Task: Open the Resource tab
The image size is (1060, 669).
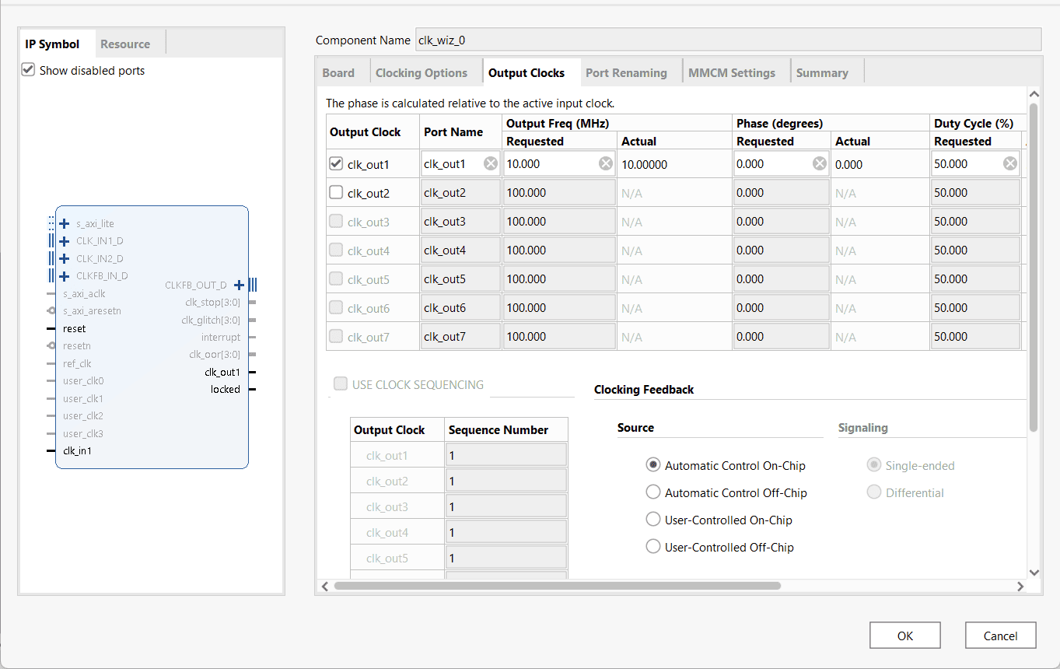Action: pyautogui.click(x=125, y=44)
